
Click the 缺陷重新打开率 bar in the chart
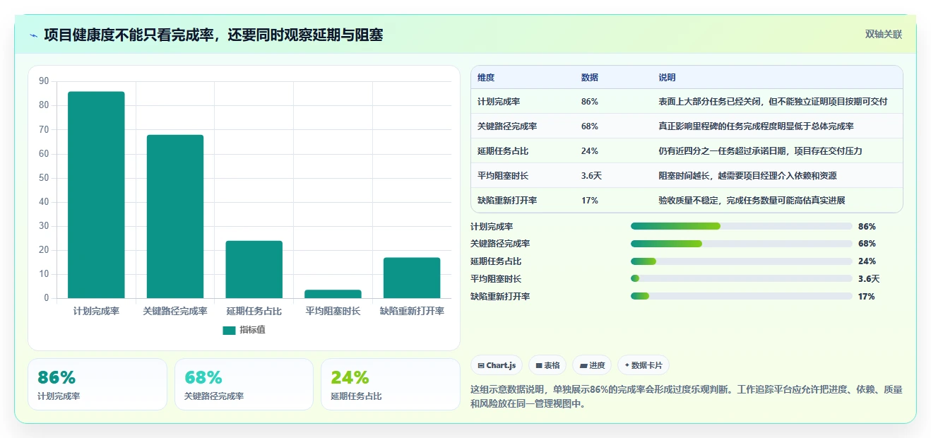[412, 278]
